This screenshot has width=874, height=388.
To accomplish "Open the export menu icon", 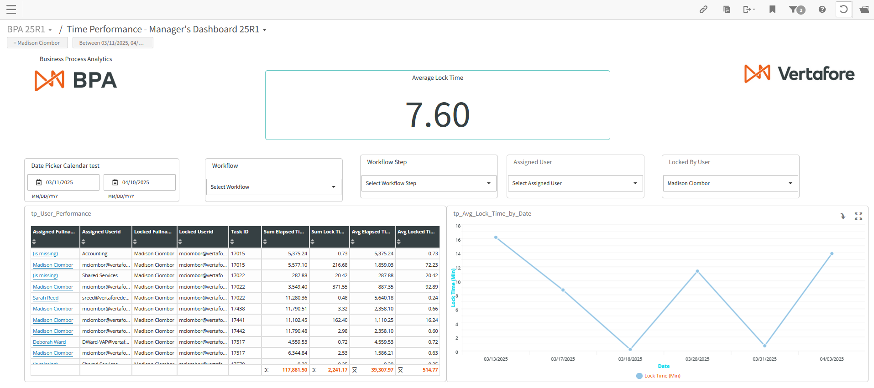I will click(749, 9).
